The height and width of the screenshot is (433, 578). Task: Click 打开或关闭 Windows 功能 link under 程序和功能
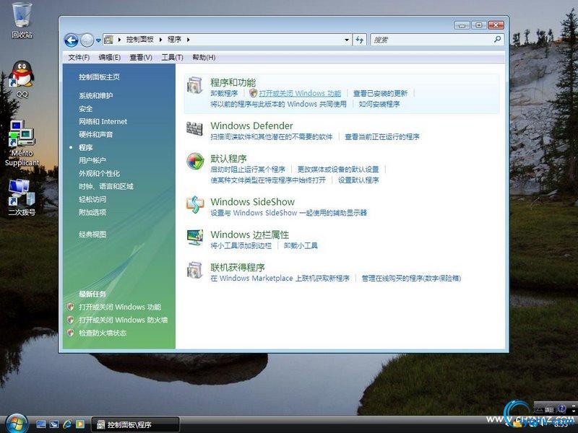[x=300, y=94]
